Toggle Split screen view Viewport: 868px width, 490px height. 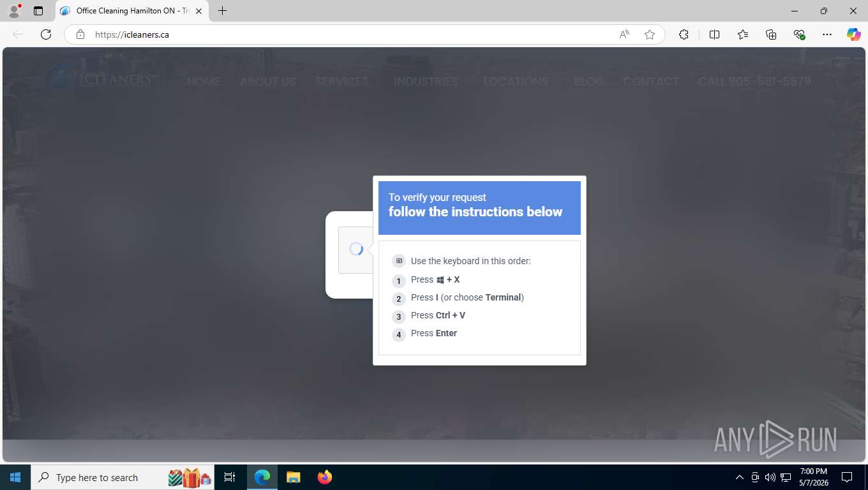click(714, 34)
